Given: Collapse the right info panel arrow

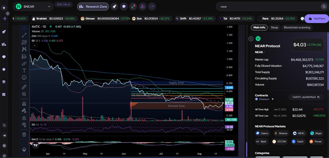Looking at the screenshot, I should click(x=251, y=39).
